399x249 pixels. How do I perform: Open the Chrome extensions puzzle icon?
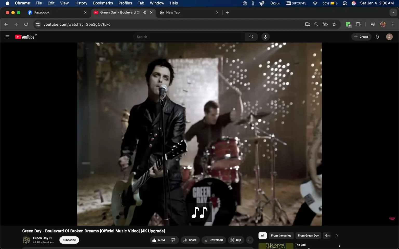358,24
